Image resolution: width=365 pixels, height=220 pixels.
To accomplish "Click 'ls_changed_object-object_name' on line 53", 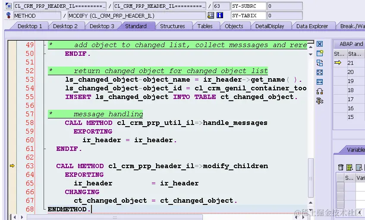I will 128,80.
